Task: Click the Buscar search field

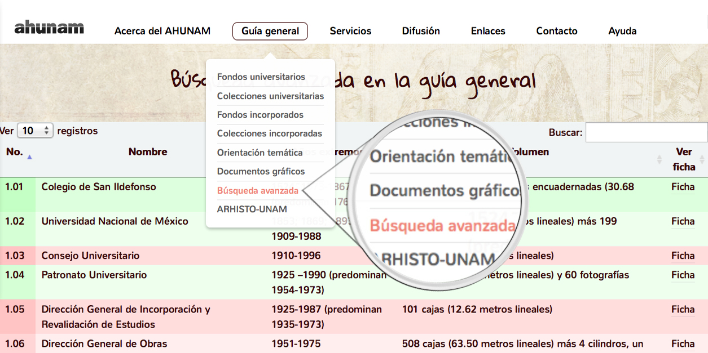Action: coord(647,132)
